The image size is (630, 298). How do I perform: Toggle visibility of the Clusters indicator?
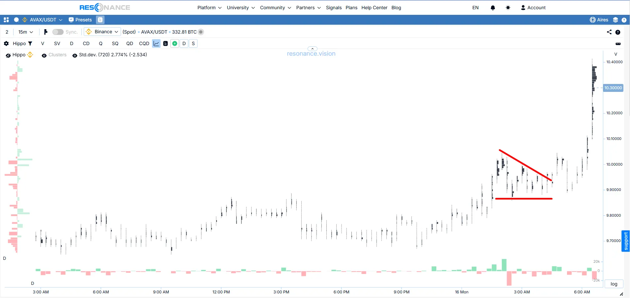click(44, 55)
